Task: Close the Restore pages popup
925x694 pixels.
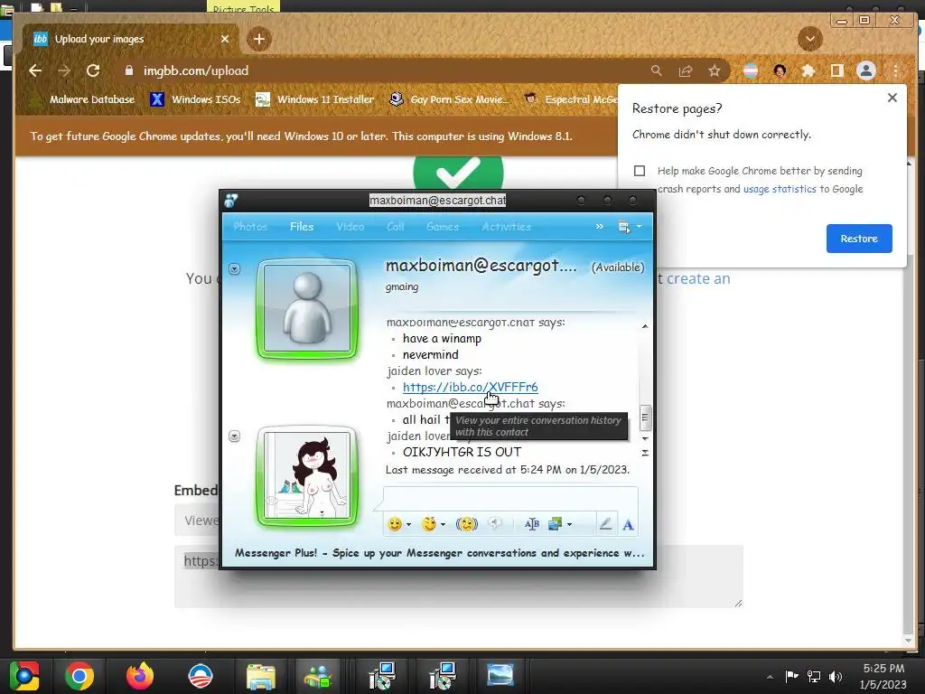Action: coord(892,98)
